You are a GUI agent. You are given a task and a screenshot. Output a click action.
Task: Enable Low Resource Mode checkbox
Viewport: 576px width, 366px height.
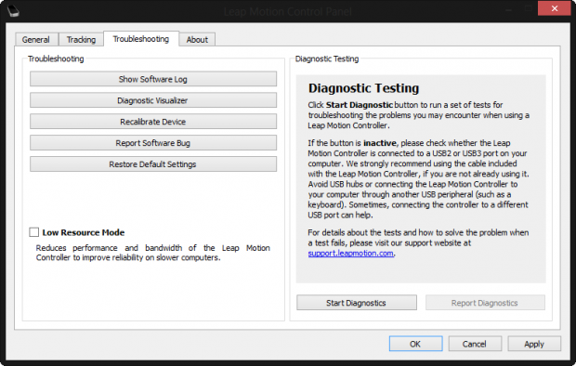click(x=34, y=232)
